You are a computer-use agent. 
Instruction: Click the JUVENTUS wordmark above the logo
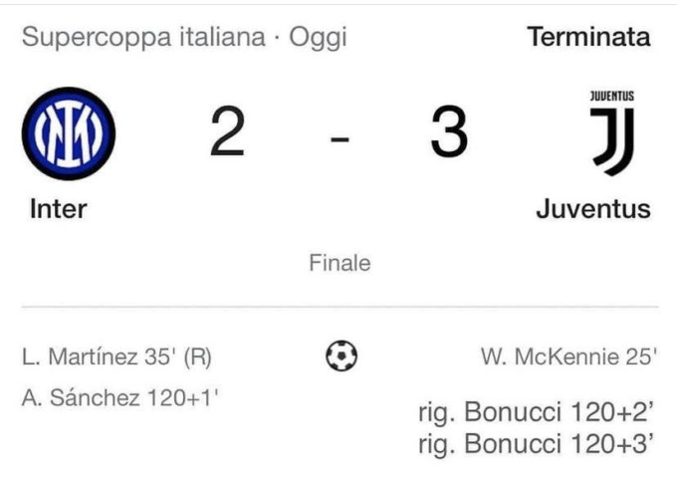(x=612, y=96)
